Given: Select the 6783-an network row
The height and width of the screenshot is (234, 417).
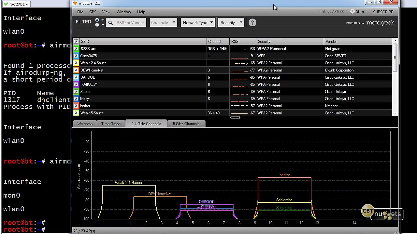Looking at the screenshot, I should (233, 49).
